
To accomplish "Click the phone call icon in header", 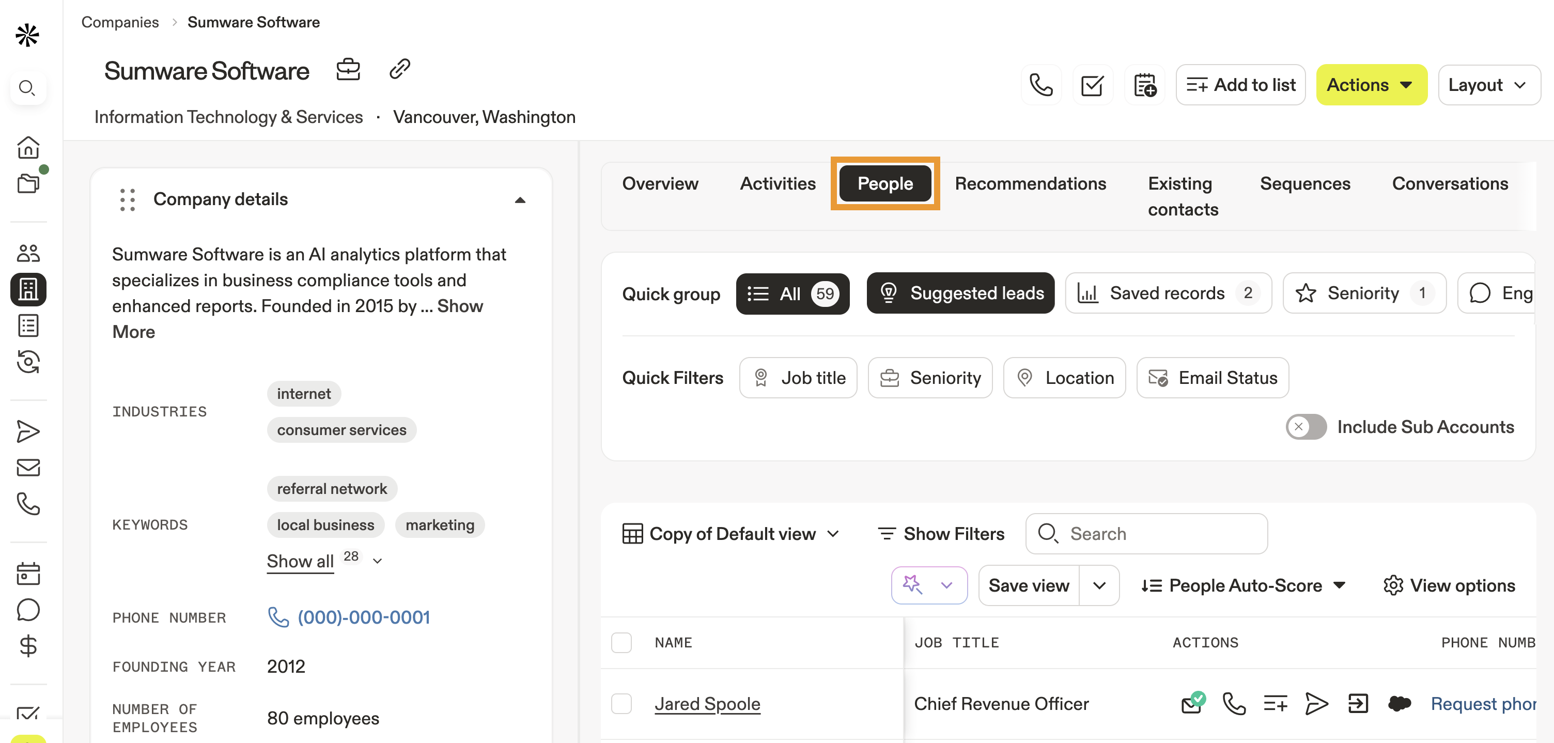I will pos(1040,85).
